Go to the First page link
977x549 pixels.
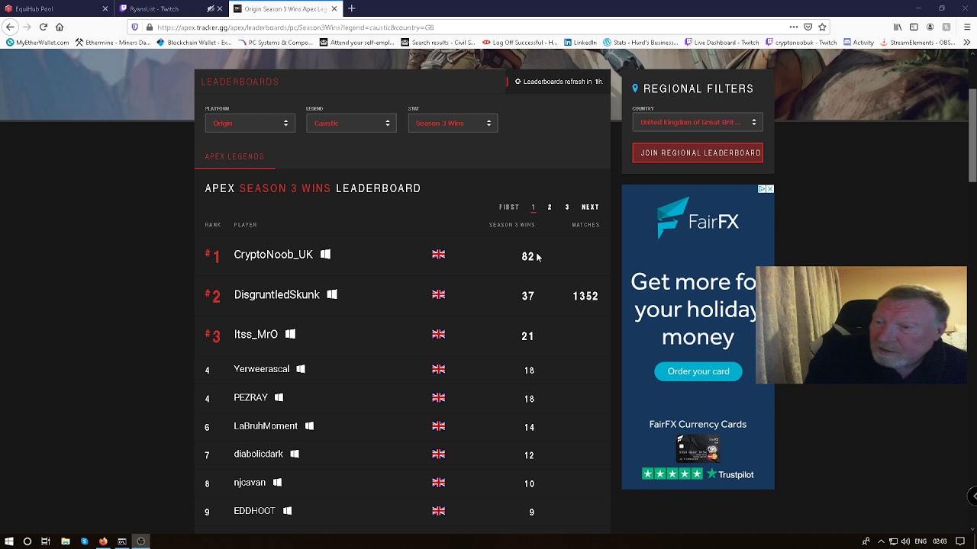[509, 207]
